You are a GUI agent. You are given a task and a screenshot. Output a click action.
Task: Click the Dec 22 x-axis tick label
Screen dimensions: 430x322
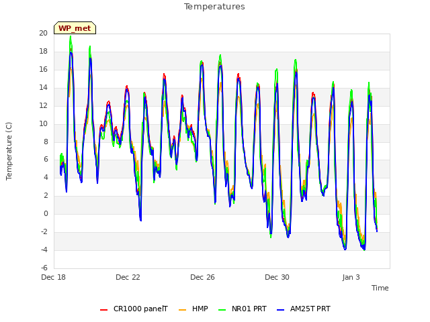click(128, 277)
